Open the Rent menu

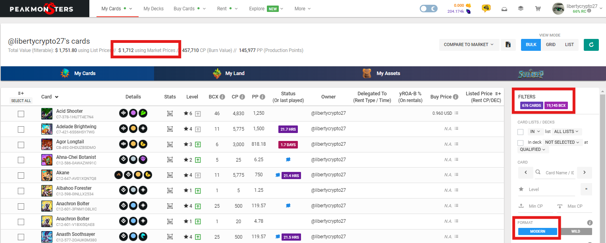click(227, 8)
